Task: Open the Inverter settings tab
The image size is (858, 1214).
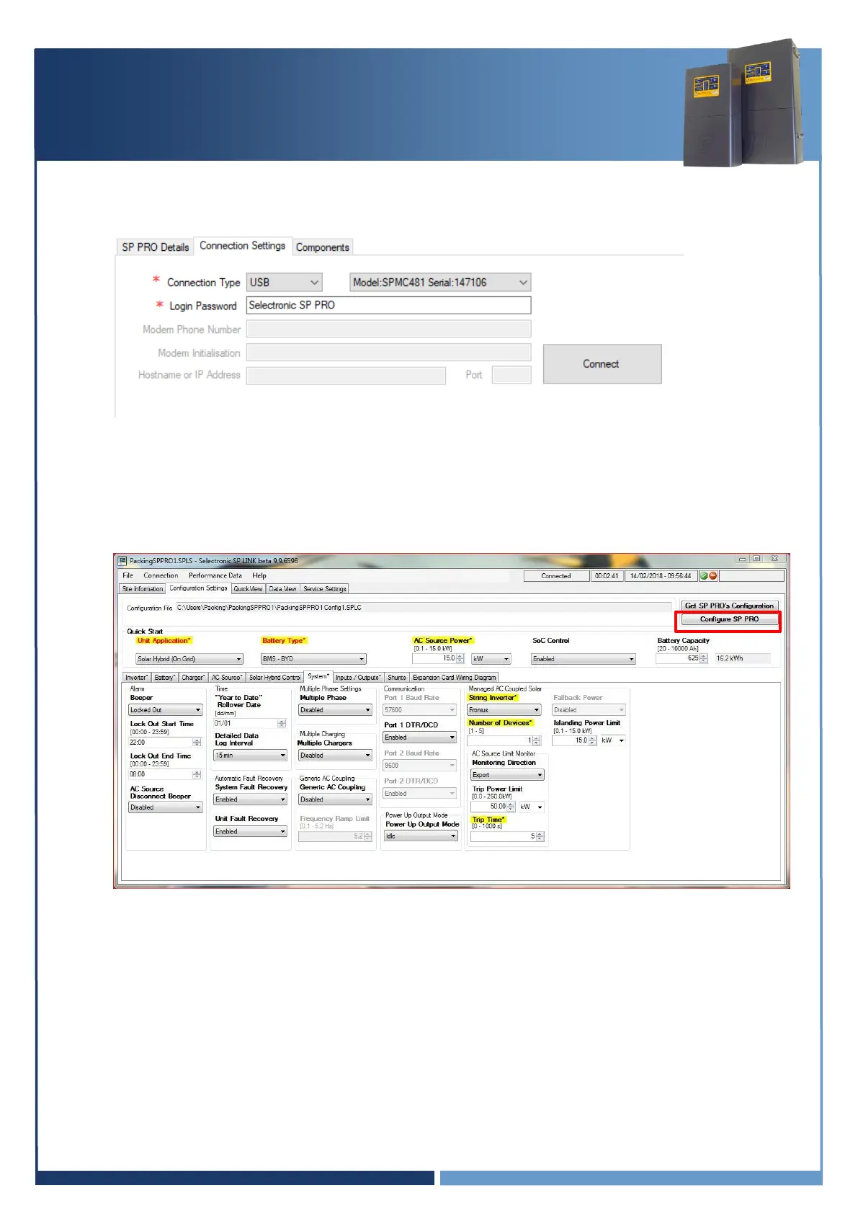Action: (x=136, y=678)
